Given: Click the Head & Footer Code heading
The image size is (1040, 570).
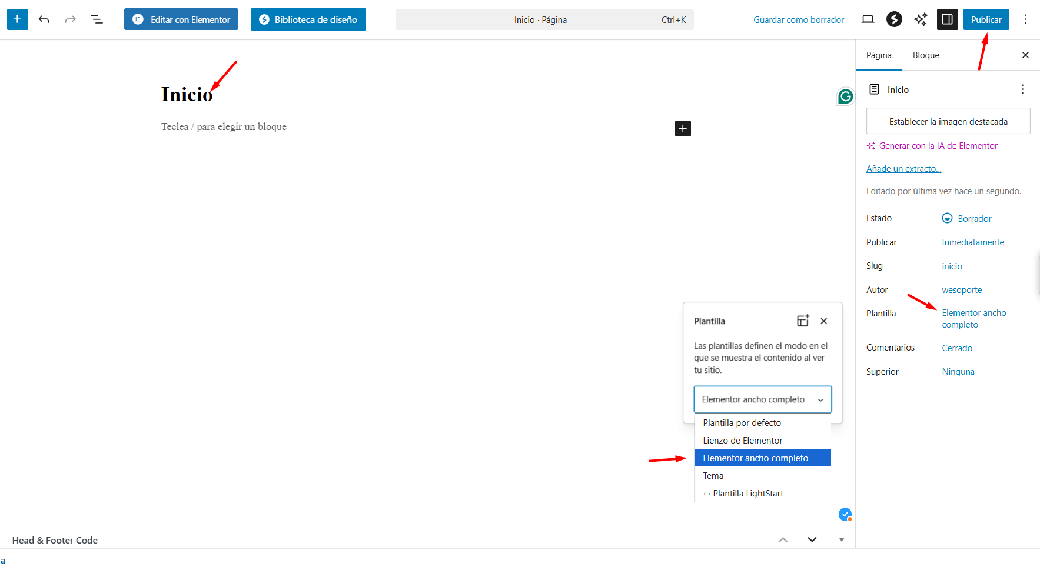Looking at the screenshot, I should coord(55,540).
